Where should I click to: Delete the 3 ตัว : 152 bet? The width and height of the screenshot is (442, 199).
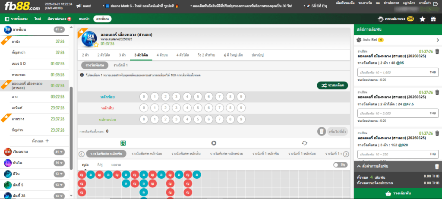click(x=437, y=133)
